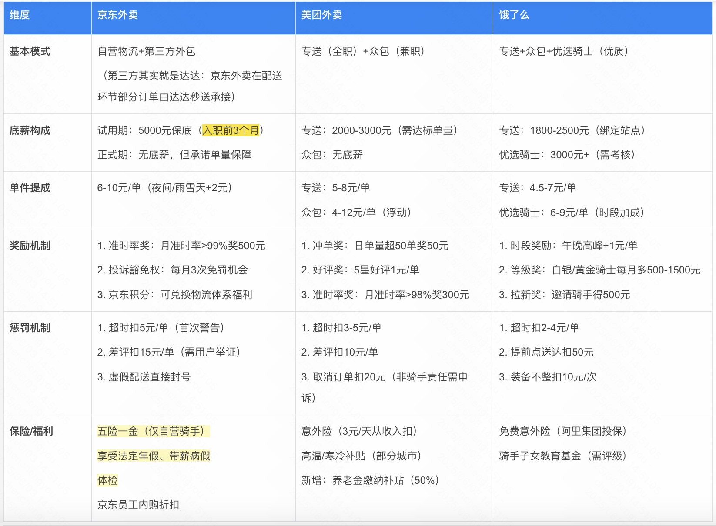This screenshot has height=526, width=716.
Task: Click text 装备不整扣10元/次
Action: click(x=553, y=377)
